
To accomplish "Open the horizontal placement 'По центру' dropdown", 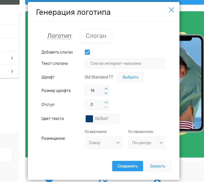I will coord(147,143).
